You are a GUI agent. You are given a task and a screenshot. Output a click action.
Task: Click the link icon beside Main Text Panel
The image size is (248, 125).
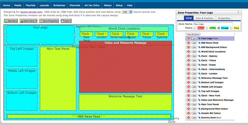click(199, 104)
